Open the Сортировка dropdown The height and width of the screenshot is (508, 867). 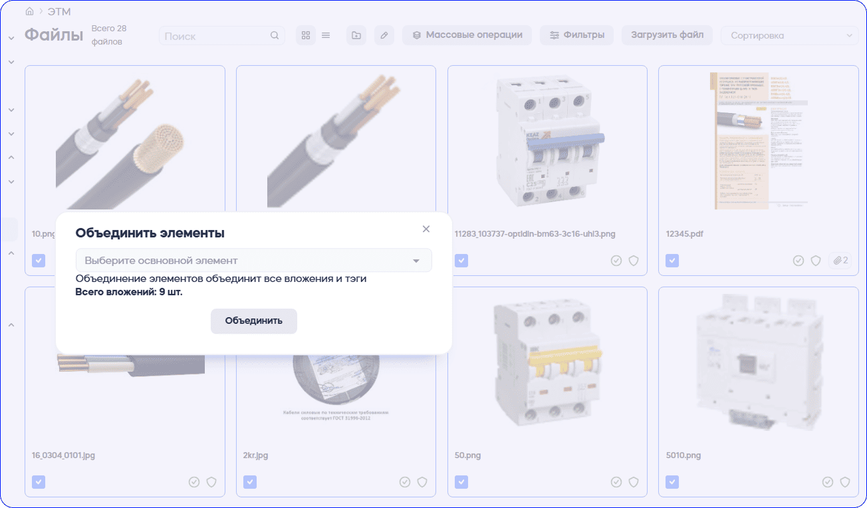(x=789, y=36)
